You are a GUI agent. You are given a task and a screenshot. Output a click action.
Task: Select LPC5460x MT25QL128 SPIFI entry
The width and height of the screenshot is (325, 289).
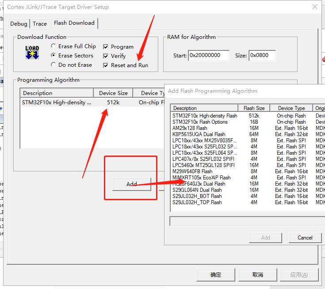pos(248,165)
